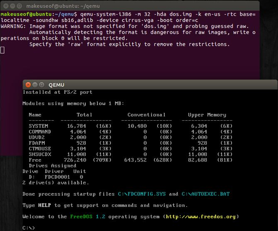Screen dimensions: 278x231
Task: Click the 'FDAPM' module row name
Action: (37, 143)
